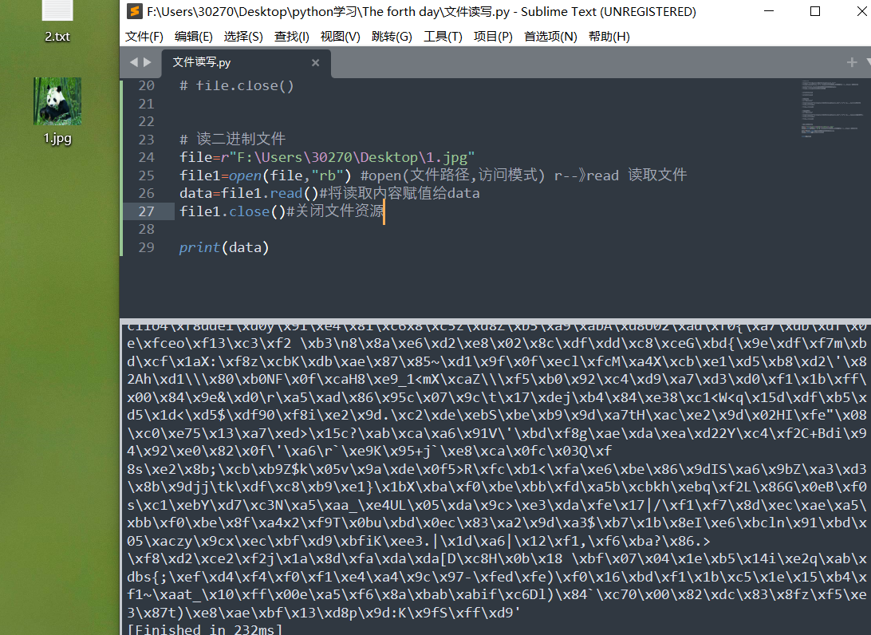
Task: Close the 文件读写.py tab
Action: coord(316,63)
